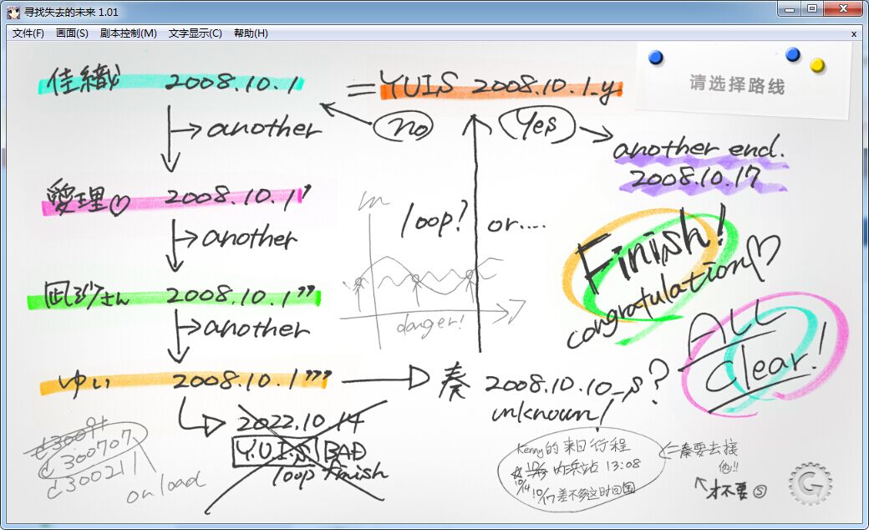Choose the green-highlighted 凪沙さん route

click(x=174, y=295)
